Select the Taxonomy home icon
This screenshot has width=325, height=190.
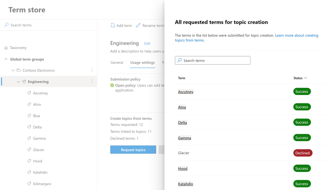click(x=6, y=47)
